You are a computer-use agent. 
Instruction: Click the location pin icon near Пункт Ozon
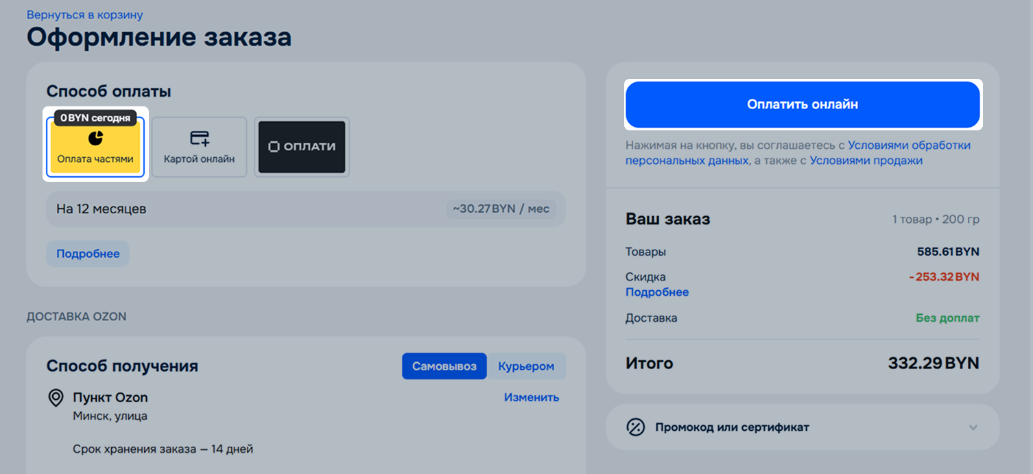pos(56,398)
